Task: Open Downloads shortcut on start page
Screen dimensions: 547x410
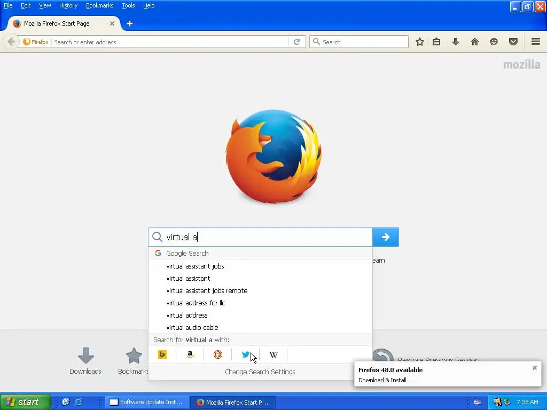Action: (85, 361)
